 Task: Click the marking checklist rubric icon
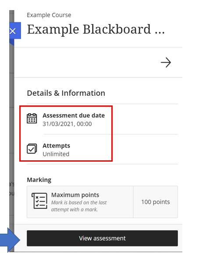point(39,201)
